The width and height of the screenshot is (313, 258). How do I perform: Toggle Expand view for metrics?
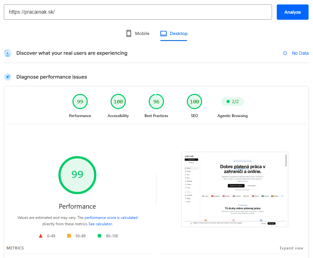pyautogui.click(x=291, y=248)
